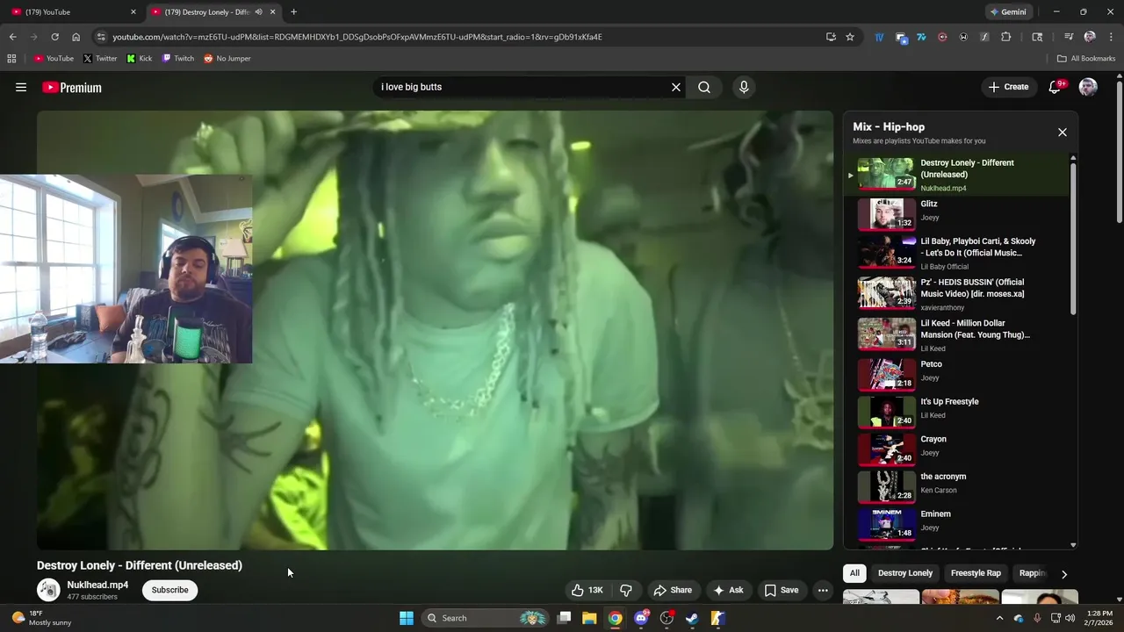Open the Chrome home page button
The image size is (1124, 632).
click(76, 37)
